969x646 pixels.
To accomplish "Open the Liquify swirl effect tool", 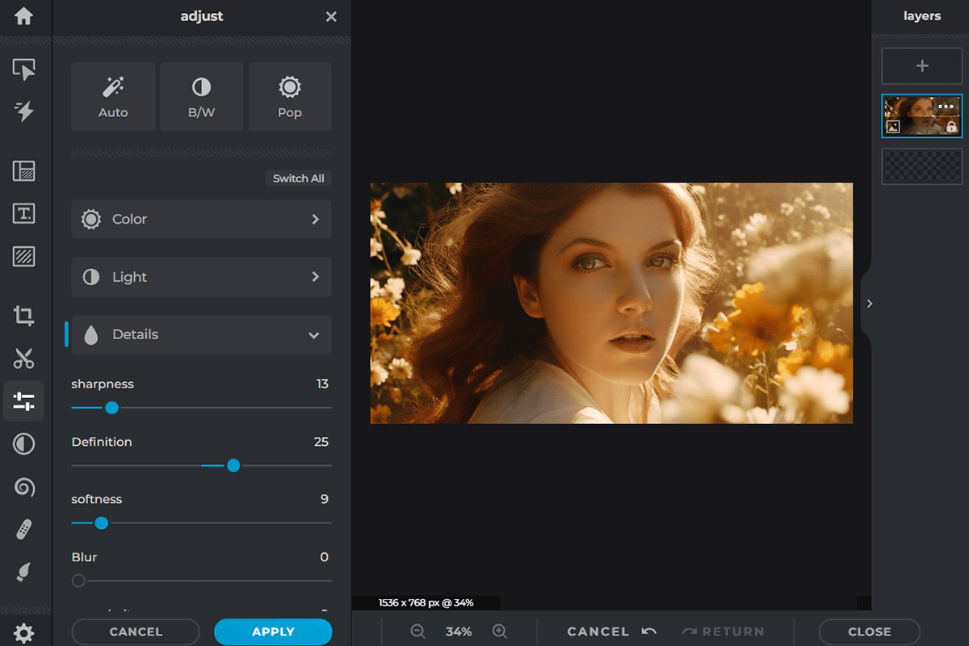I will (x=24, y=487).
